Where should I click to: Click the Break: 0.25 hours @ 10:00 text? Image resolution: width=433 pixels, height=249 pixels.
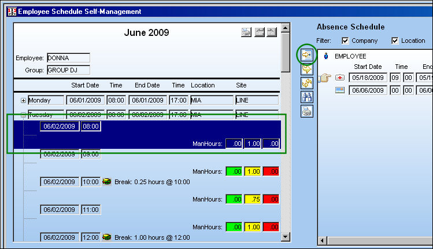point(152,182)
